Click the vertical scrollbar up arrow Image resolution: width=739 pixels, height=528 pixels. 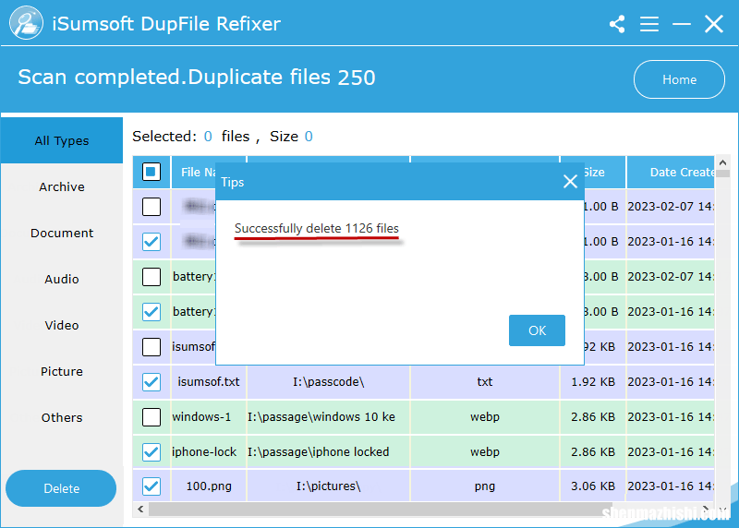click(x=723, y=162)
